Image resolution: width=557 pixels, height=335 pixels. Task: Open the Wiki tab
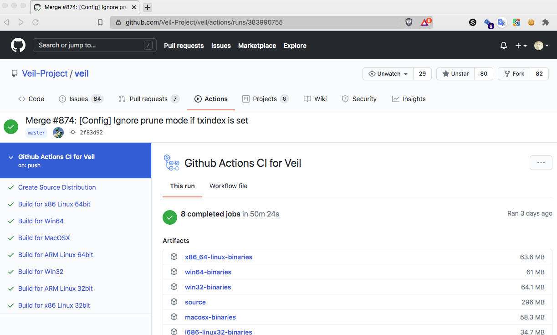click(315, 99)
